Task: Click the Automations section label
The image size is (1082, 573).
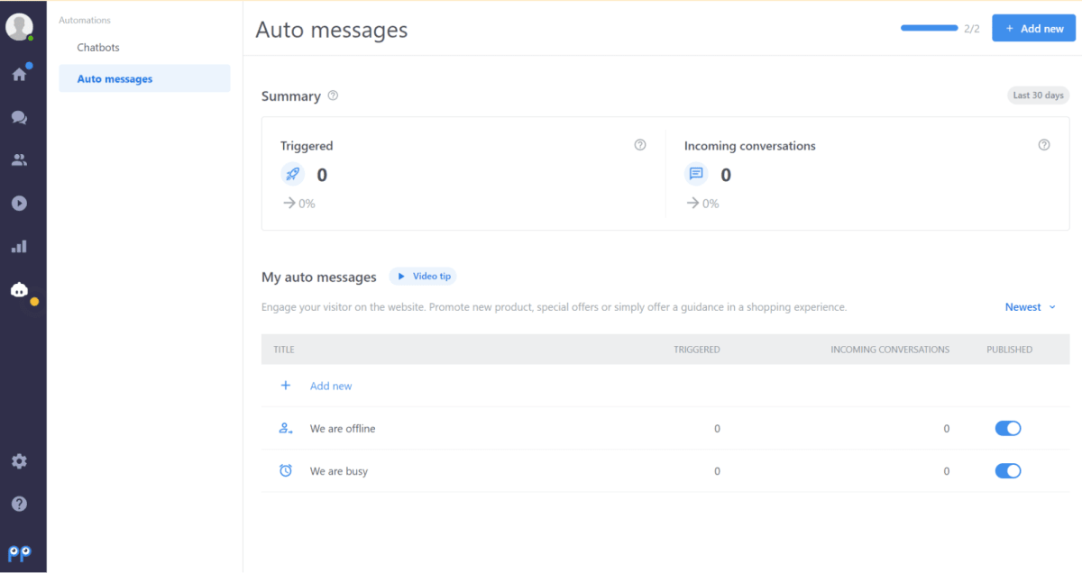Action: [85, 20]
